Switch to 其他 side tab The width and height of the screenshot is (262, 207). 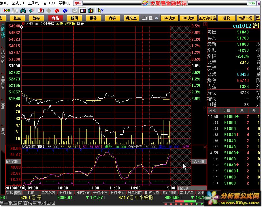coord(3,131)
